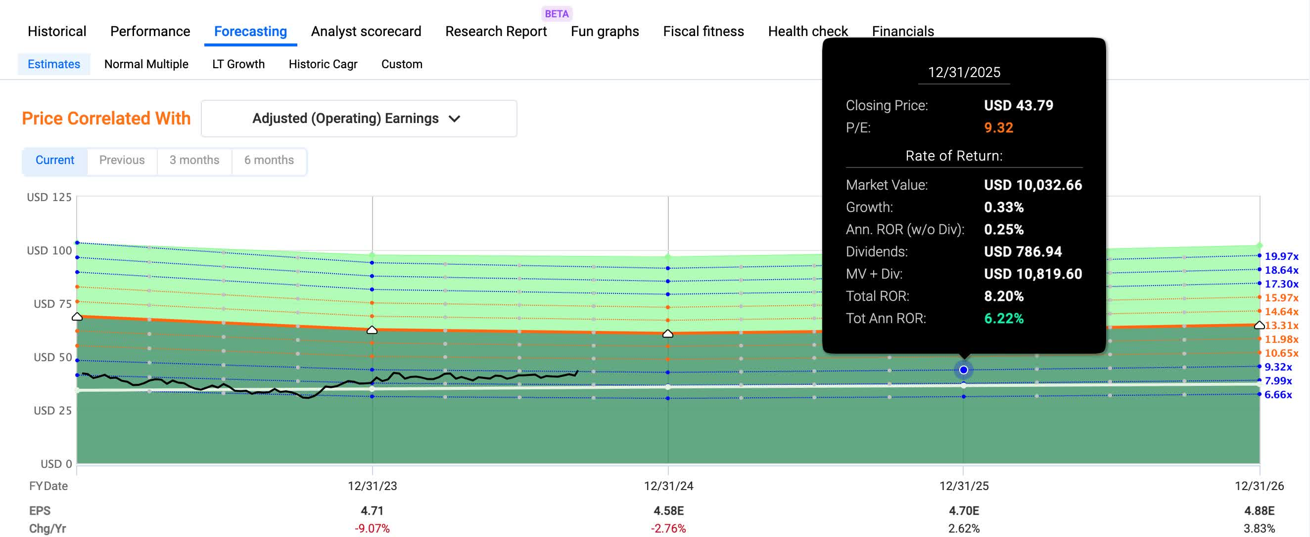
Task: Go to the Research Report tab
Action: click(x=496, y=32)
